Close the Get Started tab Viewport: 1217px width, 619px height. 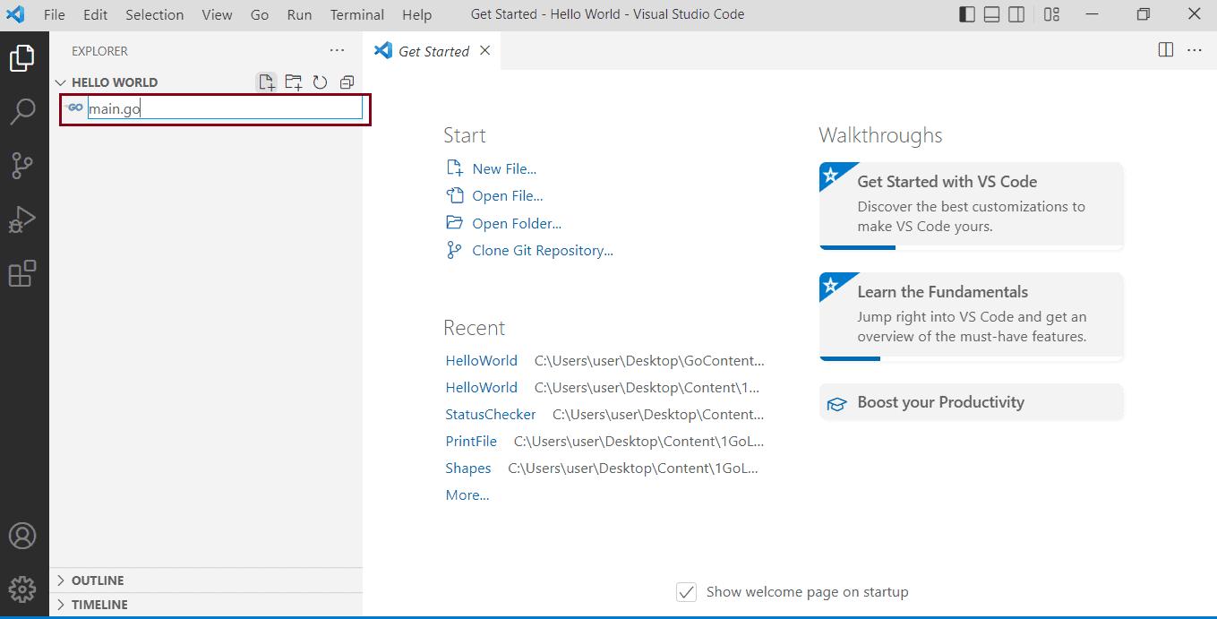[x=484, y=51]
